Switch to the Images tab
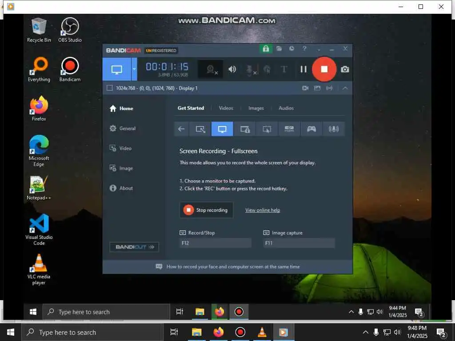Screen dimensions: 455x341 (x=256, y=108)
